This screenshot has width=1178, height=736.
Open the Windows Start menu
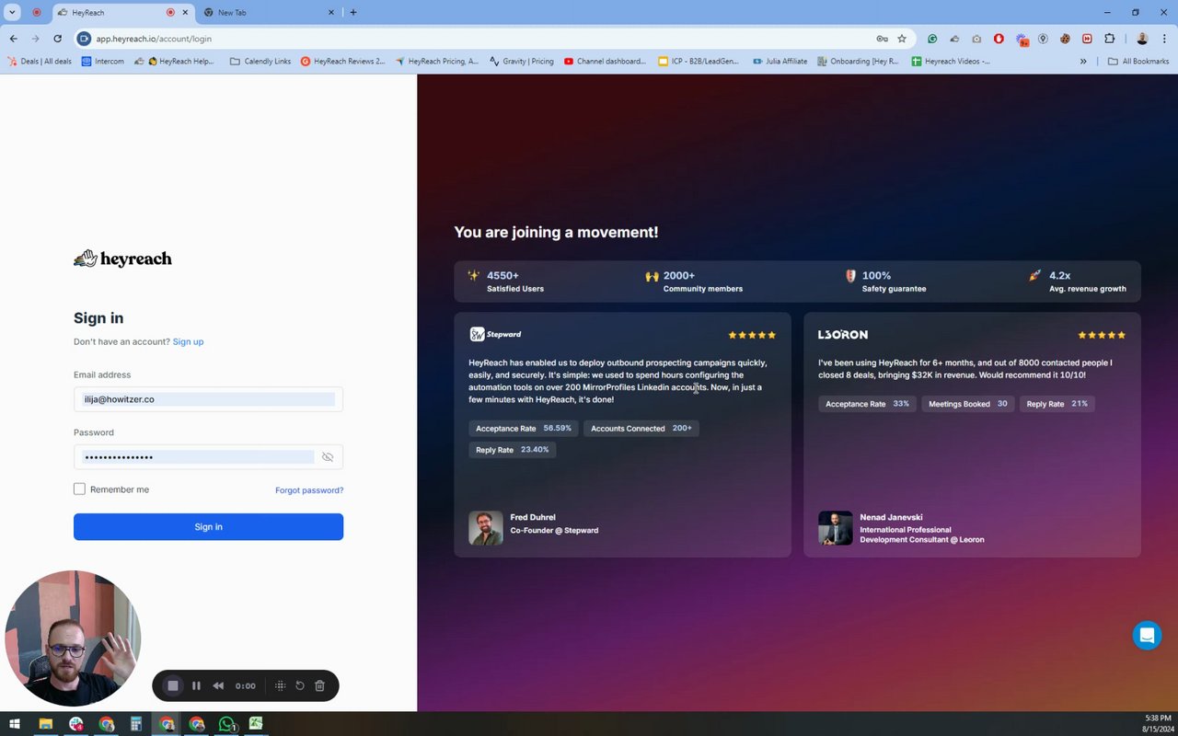coord(15,724)
